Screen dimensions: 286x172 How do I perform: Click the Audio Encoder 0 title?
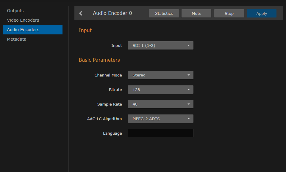click(112, 13)
